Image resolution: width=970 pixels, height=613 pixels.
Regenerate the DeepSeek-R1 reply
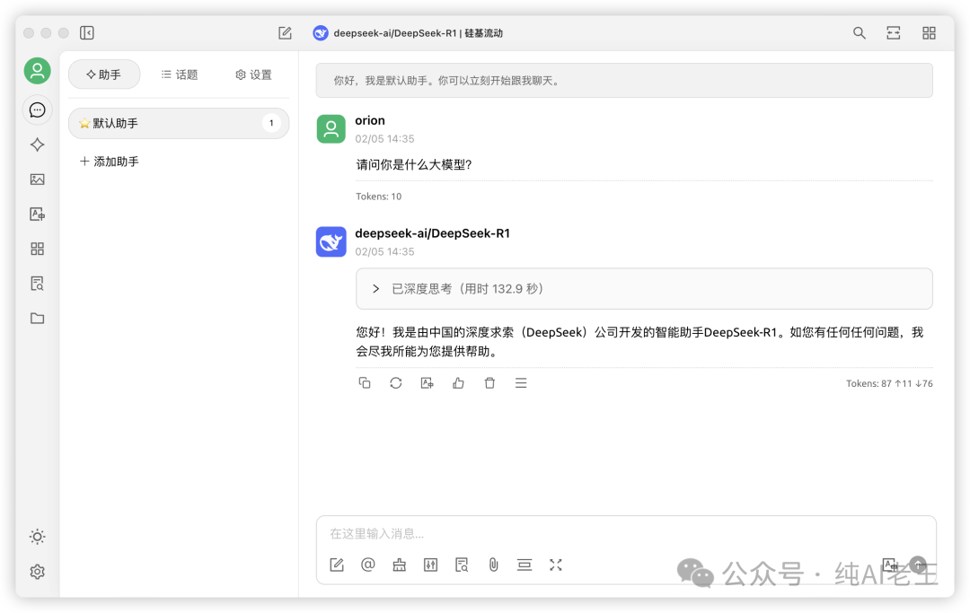396,383
